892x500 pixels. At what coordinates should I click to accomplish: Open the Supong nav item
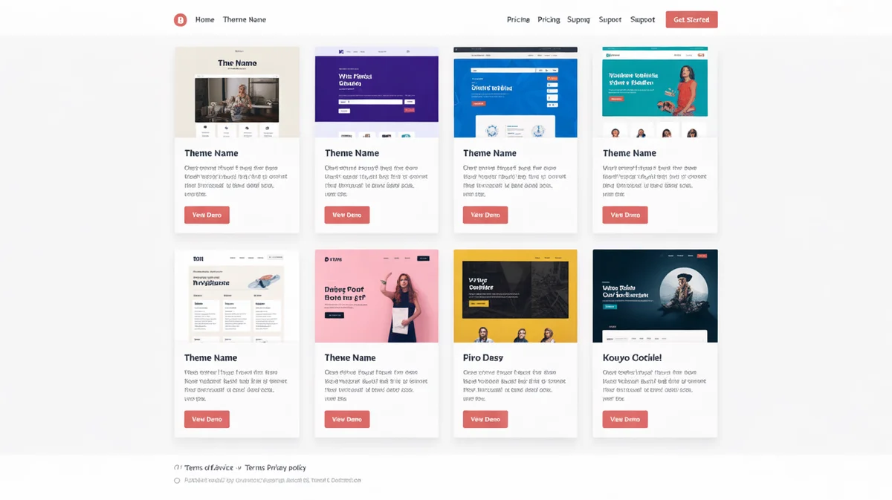(578, 20)
